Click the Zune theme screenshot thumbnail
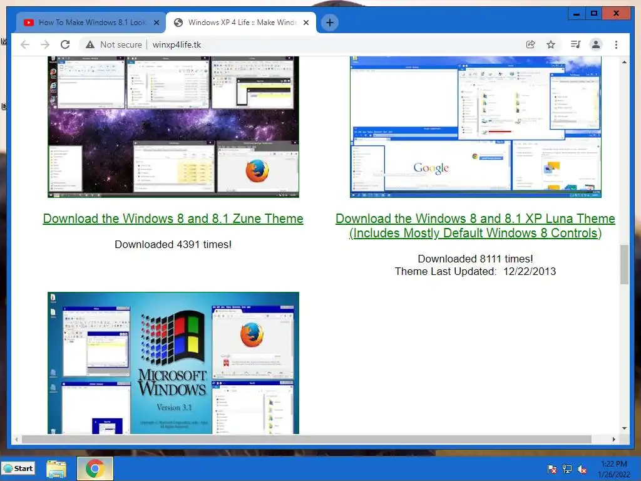The width and height of the screenshot is (641, 481). pos(173,127)
